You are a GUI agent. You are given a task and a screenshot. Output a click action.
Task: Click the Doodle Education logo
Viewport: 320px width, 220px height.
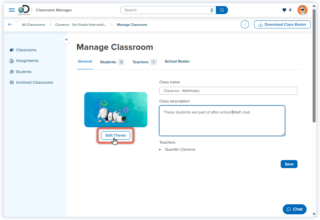coord(24,10)
